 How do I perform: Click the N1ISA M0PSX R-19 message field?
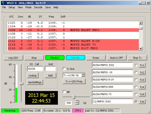[112, 80]
